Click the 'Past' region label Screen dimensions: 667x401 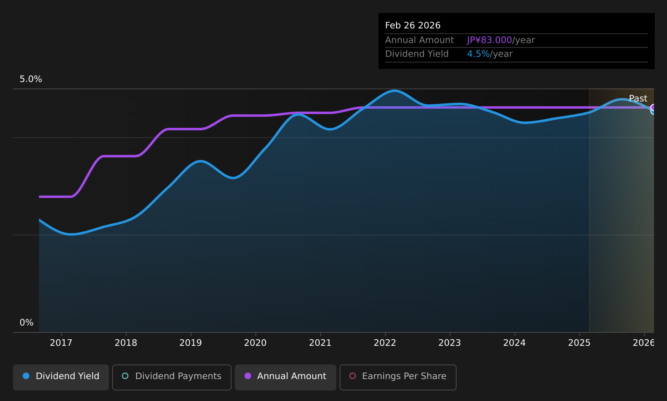click(x=638, y=99)
